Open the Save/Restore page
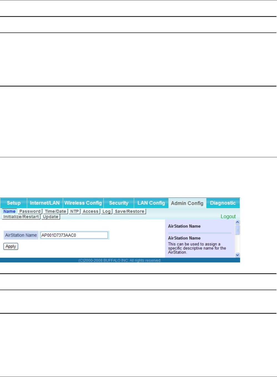 (130, 211)
